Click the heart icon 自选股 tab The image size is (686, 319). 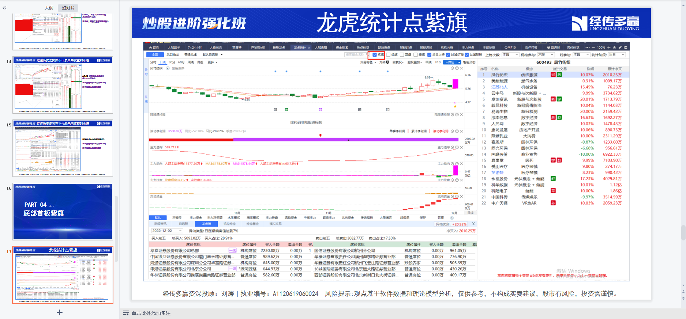tap(554, 48)
